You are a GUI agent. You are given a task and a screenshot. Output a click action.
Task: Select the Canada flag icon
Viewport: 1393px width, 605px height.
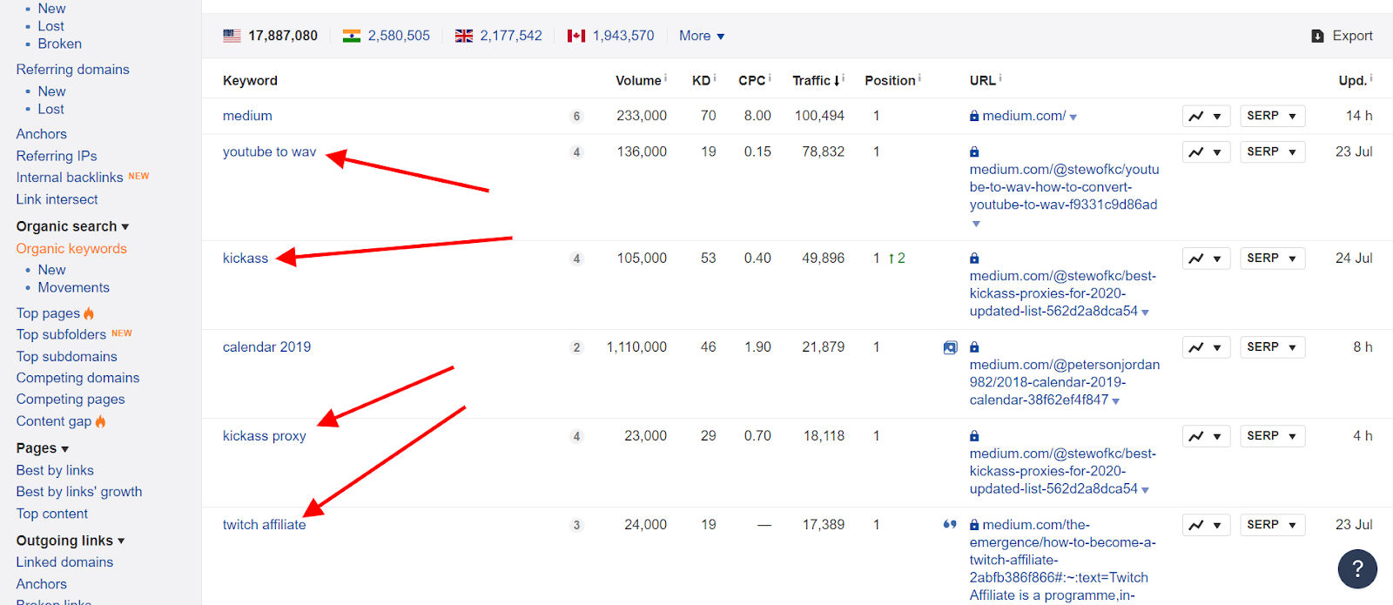576,36
